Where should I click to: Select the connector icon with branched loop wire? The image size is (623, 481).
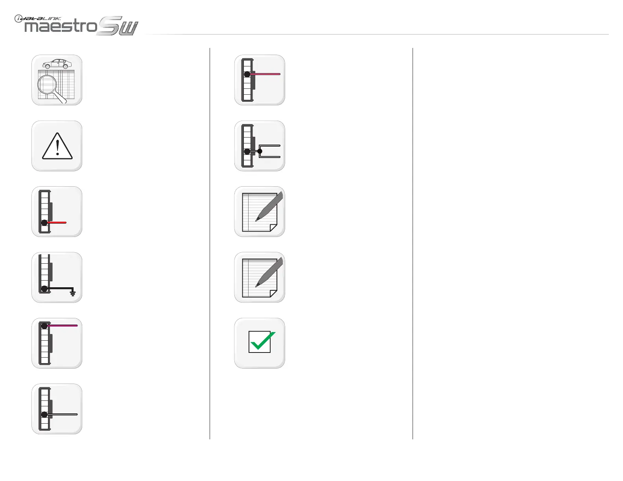[260, 146]
